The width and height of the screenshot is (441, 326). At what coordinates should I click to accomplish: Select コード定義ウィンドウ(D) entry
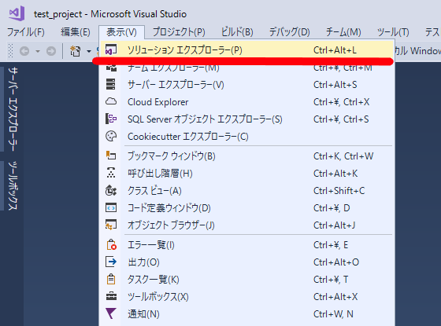coord(247,208)
